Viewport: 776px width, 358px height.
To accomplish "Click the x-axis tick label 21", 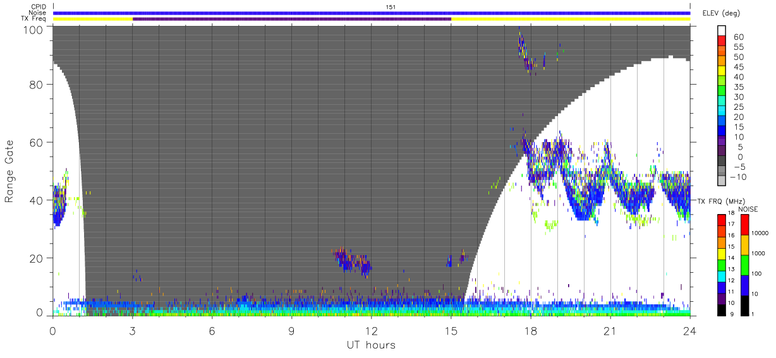I will [610, 331].
